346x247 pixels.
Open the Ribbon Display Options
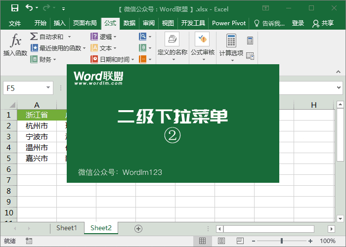point(266,8)
